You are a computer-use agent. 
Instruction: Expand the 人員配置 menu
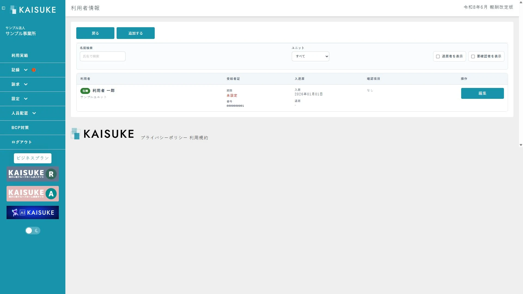pyautogui.click(x=33, y=113)
